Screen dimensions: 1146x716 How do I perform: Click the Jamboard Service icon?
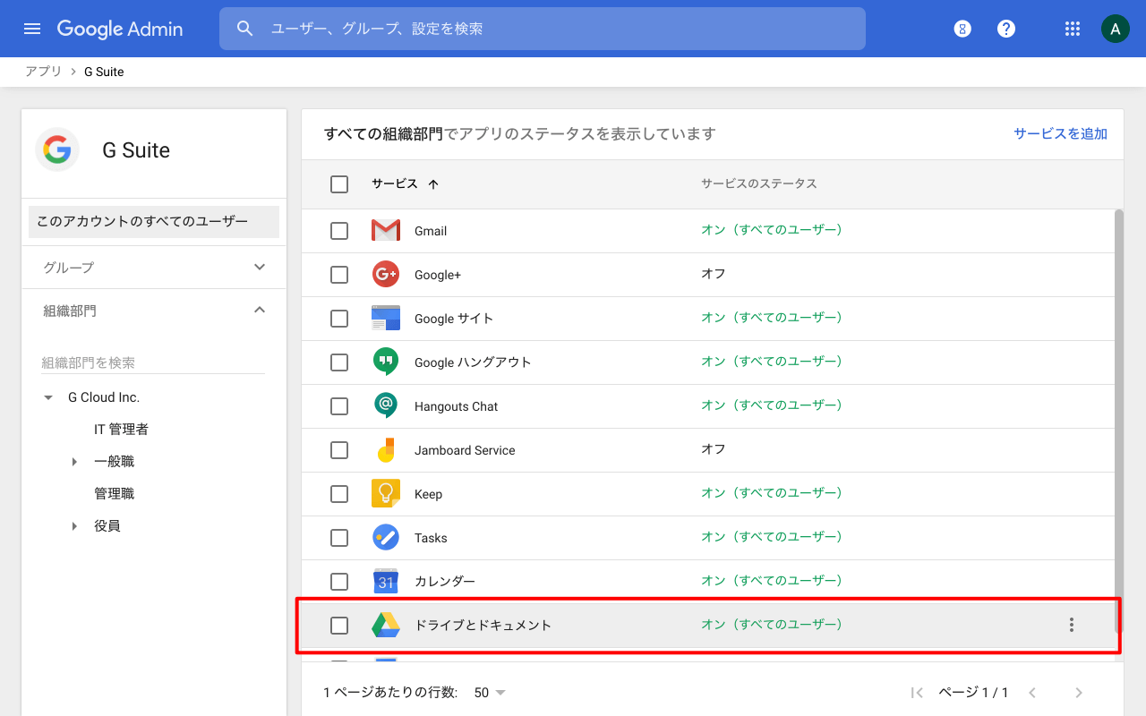(386, 449)
